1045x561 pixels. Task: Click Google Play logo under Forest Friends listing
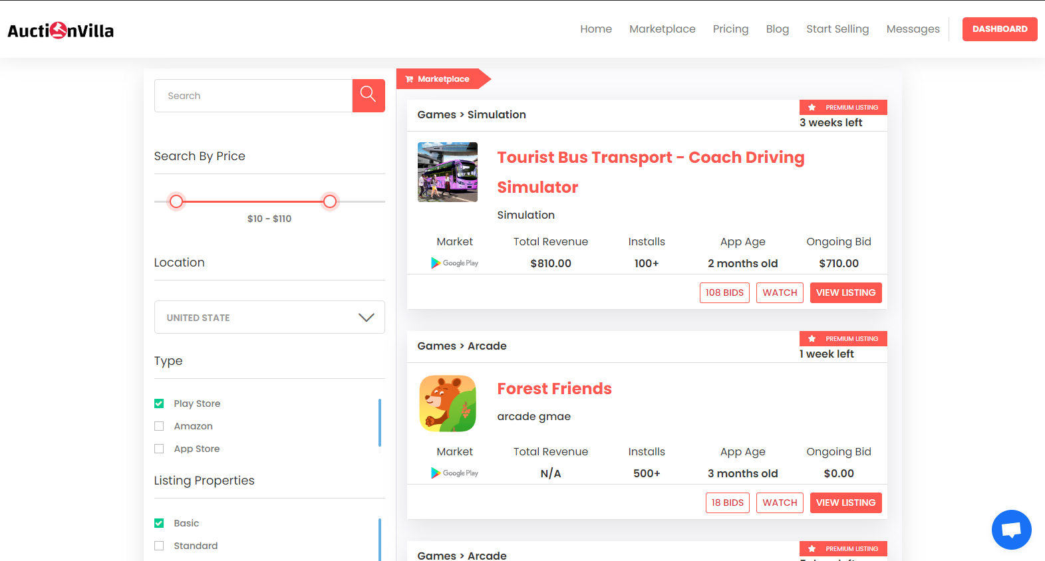point(454,473)
